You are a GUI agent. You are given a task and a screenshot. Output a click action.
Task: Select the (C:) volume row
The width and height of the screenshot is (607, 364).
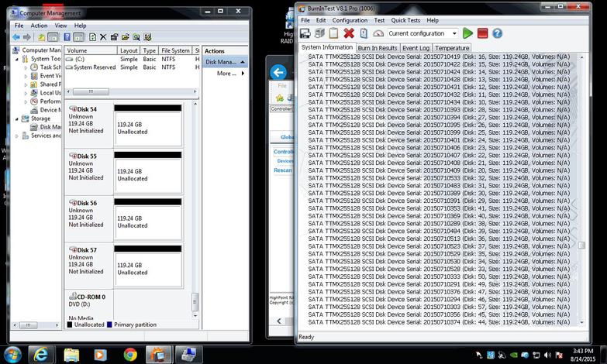tap(132, 59)
